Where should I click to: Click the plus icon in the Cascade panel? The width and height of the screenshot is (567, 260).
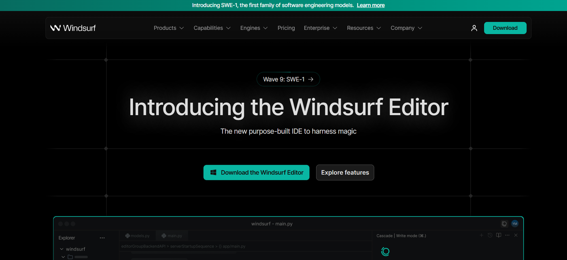tap(481, 235)
